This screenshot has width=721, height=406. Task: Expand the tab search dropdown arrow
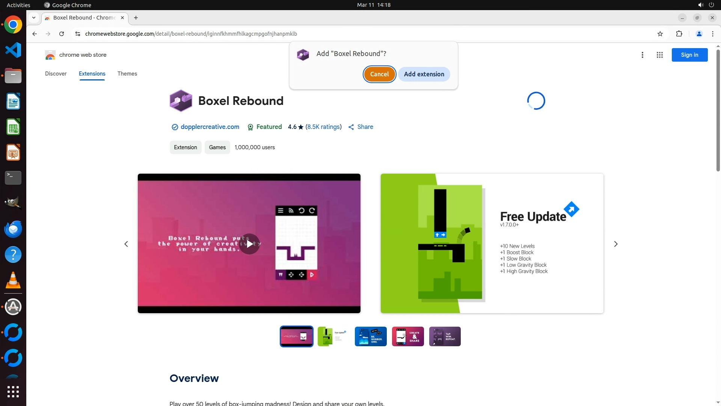point(34,18)
